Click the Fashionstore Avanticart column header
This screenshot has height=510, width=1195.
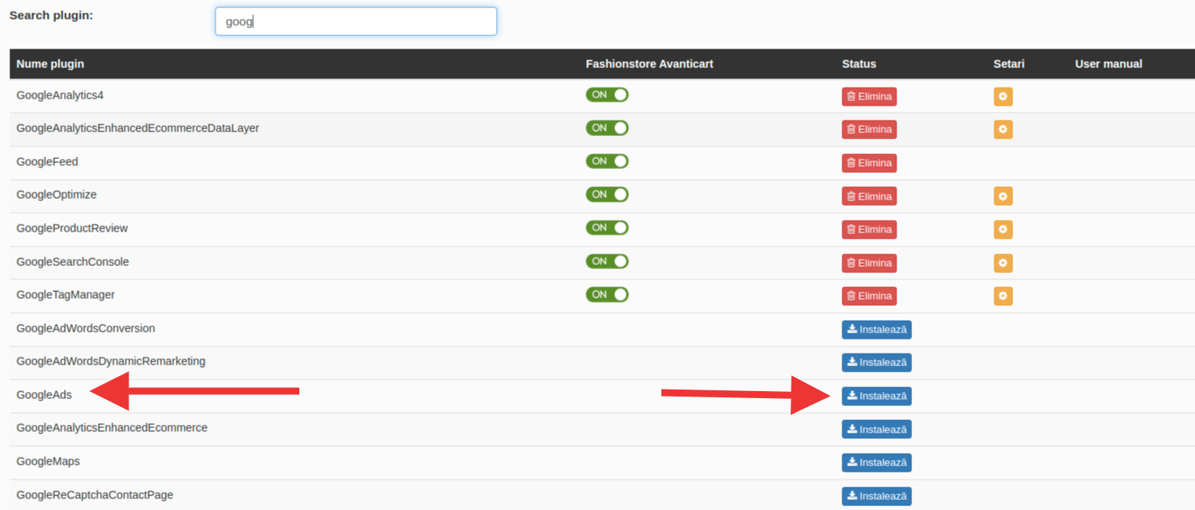coord(650,63)
